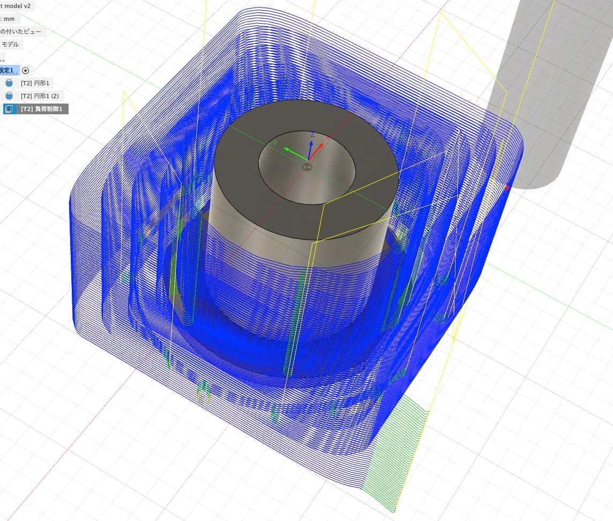Select the [T2] 円形1 (2) operation

coord(40,96)
